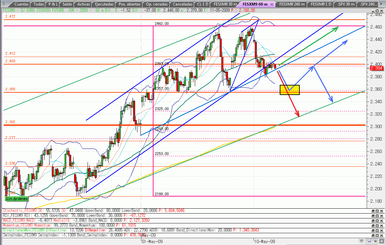Screen dimensions: 386x245
Task: Click the 2462,00 level label
Action: pyautogui.click(x=162, y=24)
